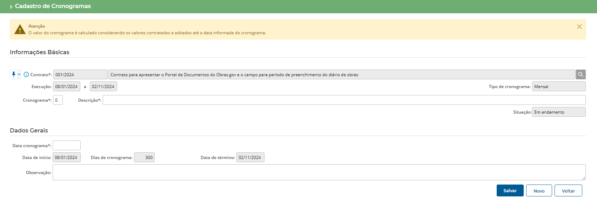Click the info icon before Contrato

(26, 74)
